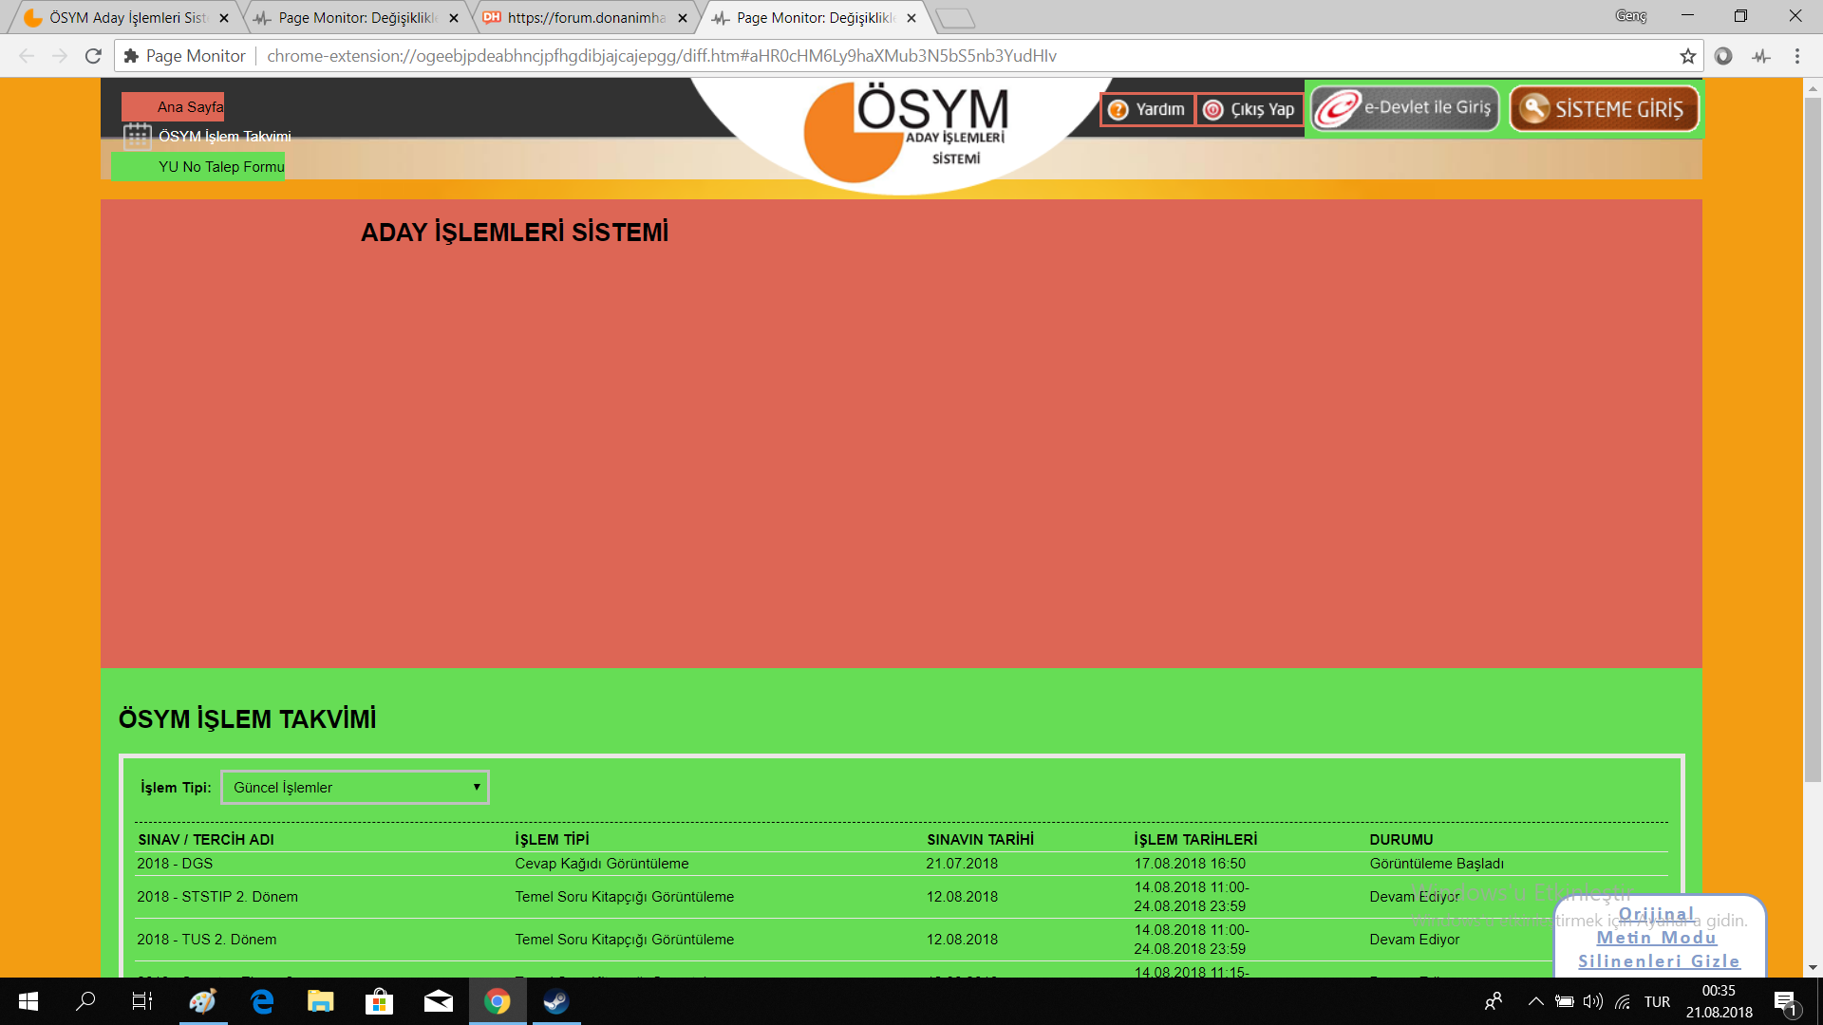Close the forum.donanimhaber tab
1823x1025 pixels.
coord(683,18)
